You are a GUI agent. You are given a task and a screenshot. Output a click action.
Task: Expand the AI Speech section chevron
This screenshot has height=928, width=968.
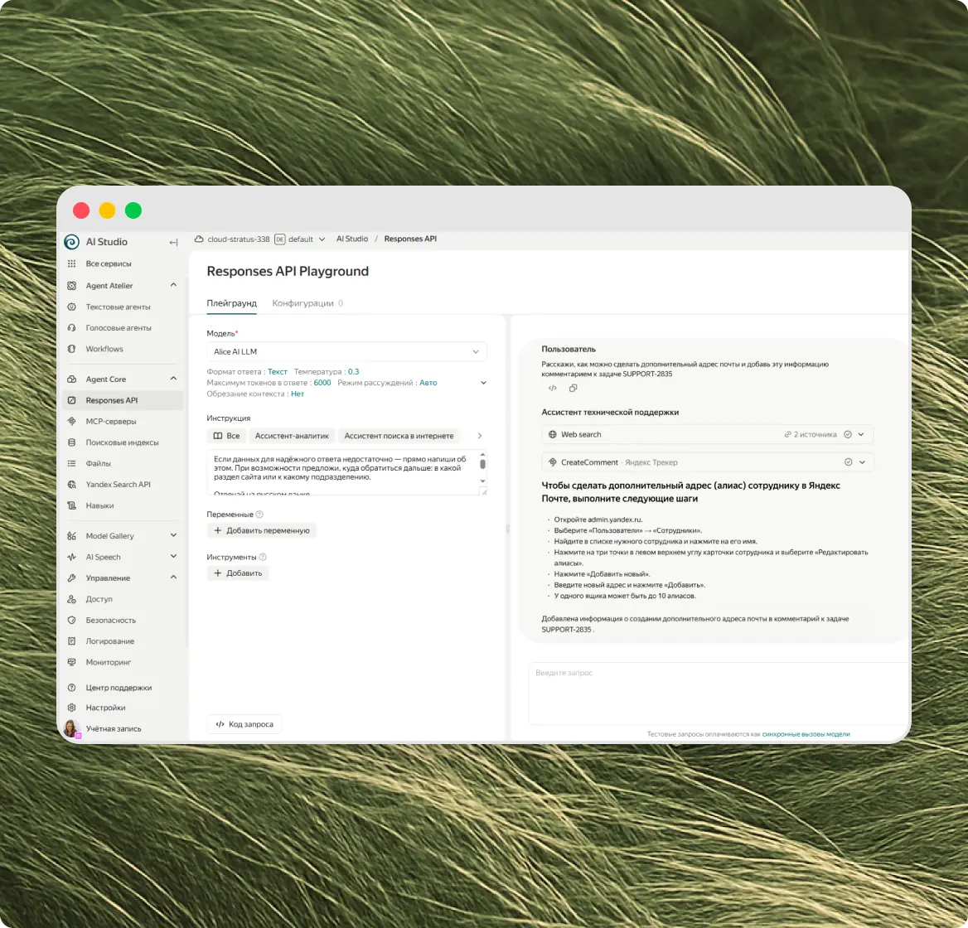coord(173,556)
